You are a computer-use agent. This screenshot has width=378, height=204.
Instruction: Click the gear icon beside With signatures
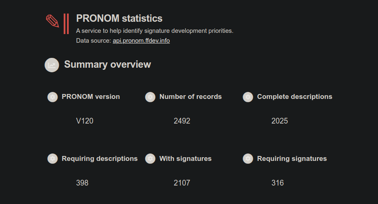[x=150, y=158]
